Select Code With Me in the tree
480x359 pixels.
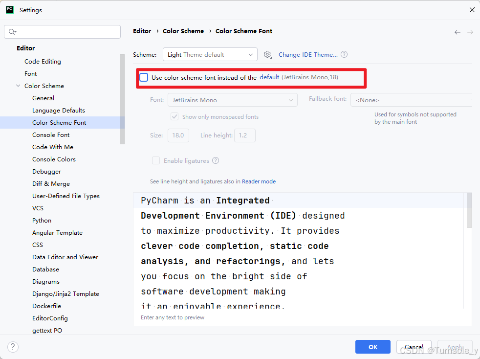pos(53,147)
